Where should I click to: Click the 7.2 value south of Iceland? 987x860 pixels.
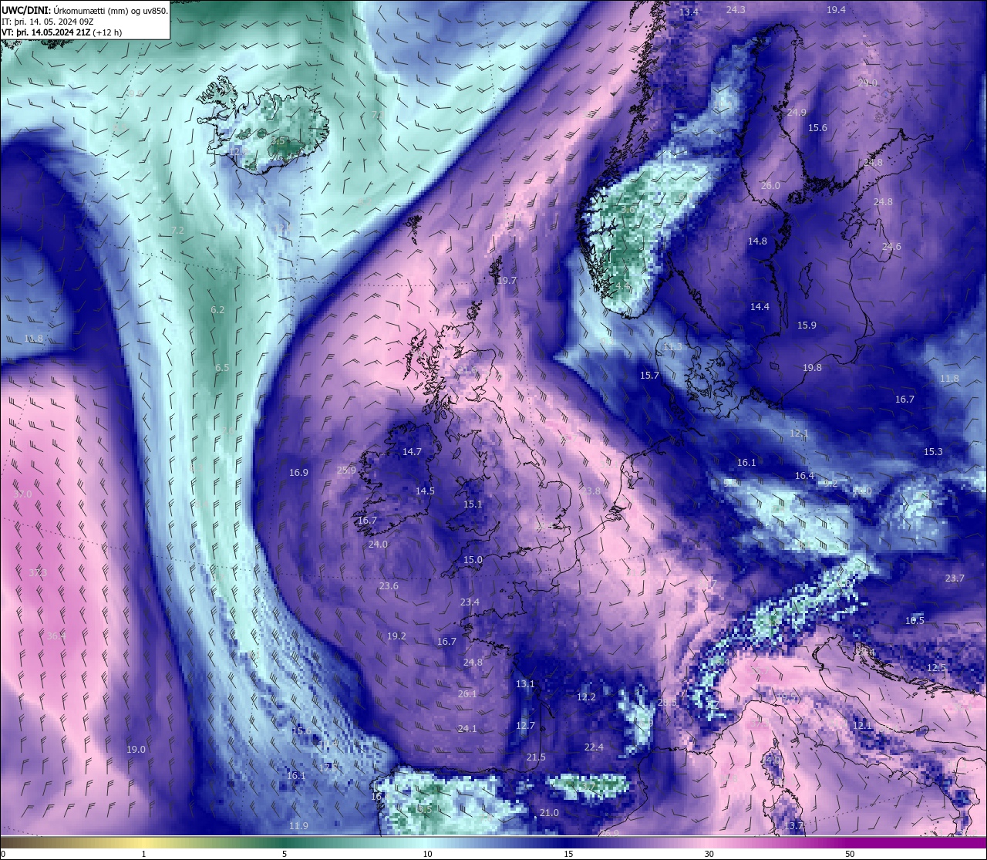click(177, 230)
